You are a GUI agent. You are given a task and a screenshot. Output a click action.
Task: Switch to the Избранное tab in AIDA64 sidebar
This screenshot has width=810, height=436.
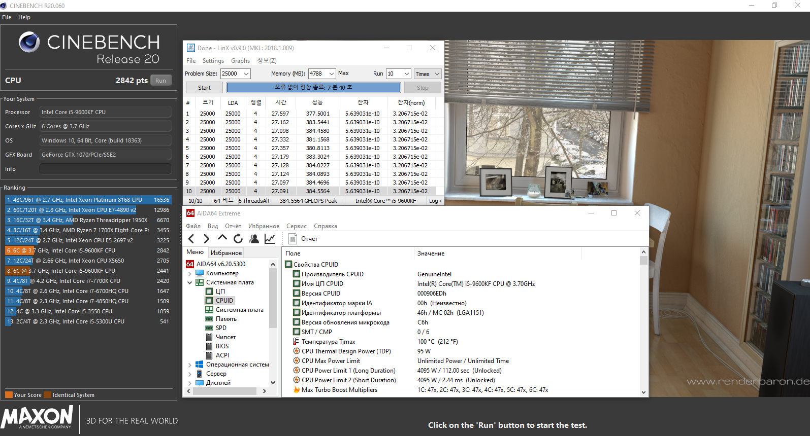226,252
